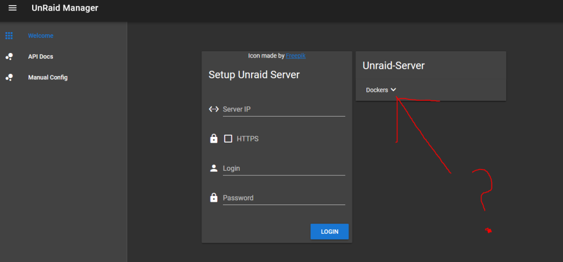Viewport: 563px width, 262px height.
Task: Click the lock icon beside Password
Action: (x=213, y=197)
